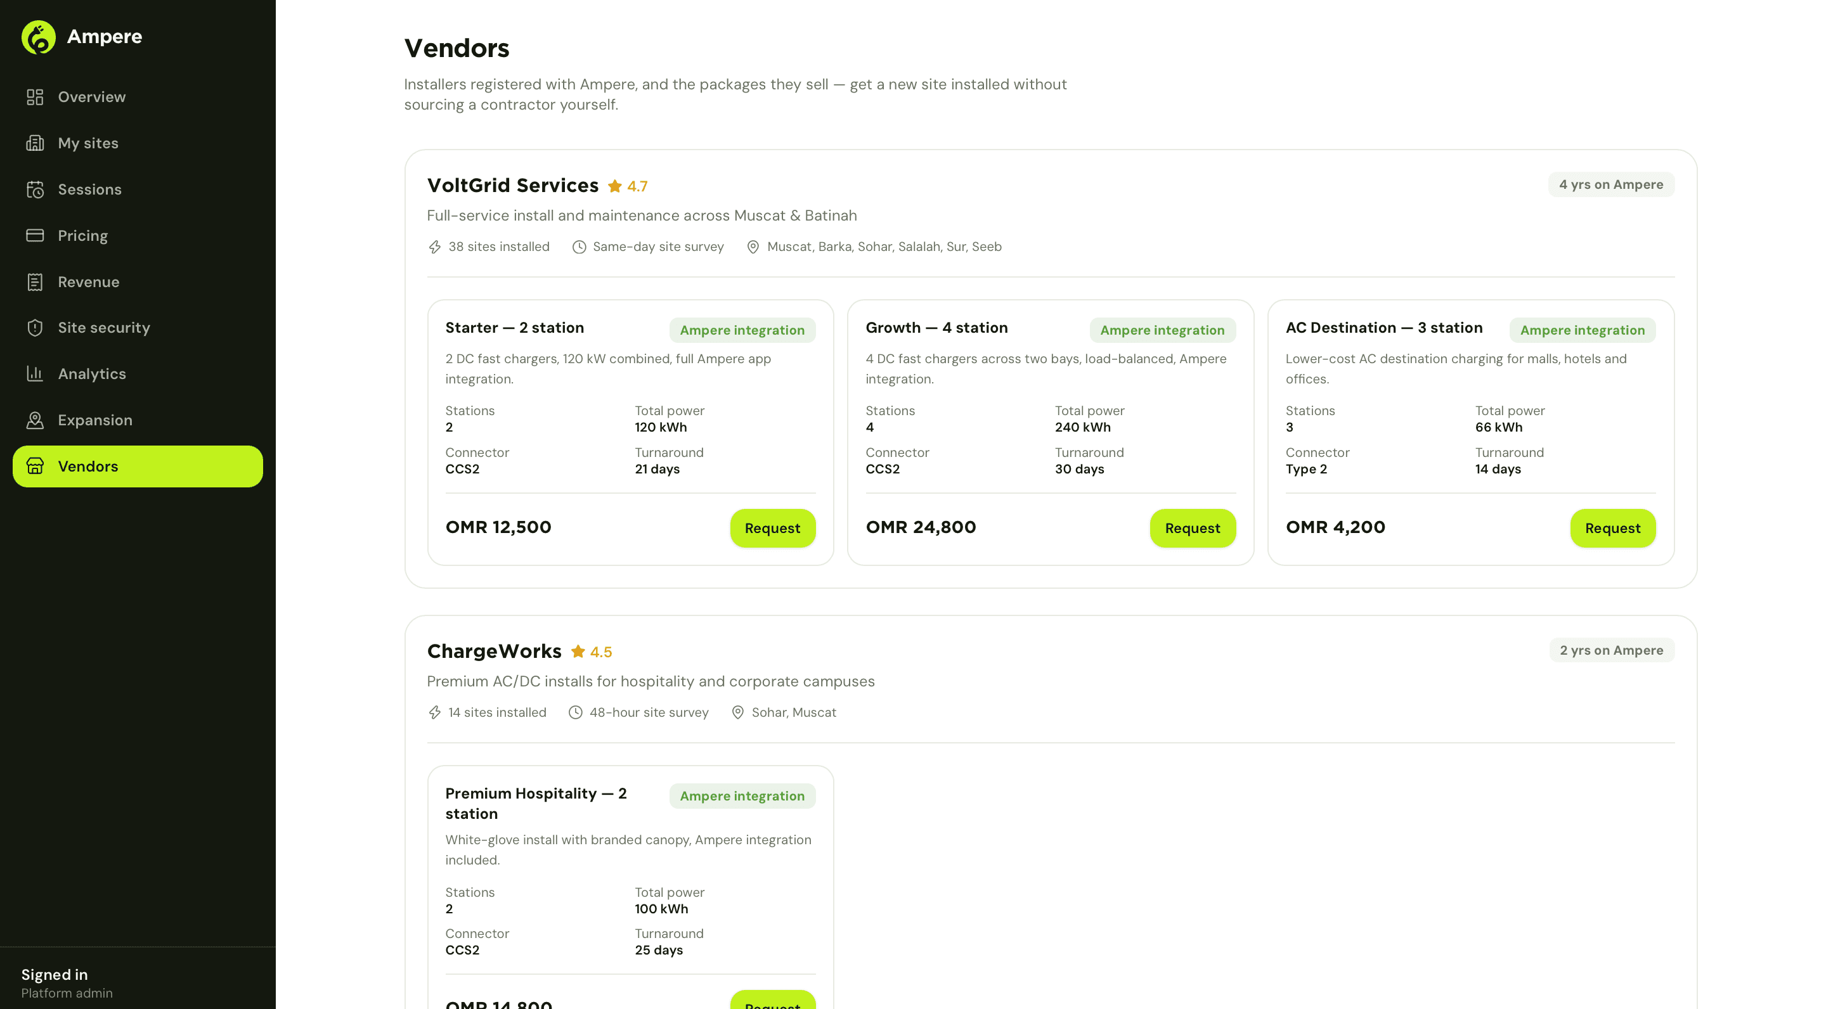Click the AC Destination — 3 station title
The width and height of the screenshot is (1826, 1009).
point(1383,328)
